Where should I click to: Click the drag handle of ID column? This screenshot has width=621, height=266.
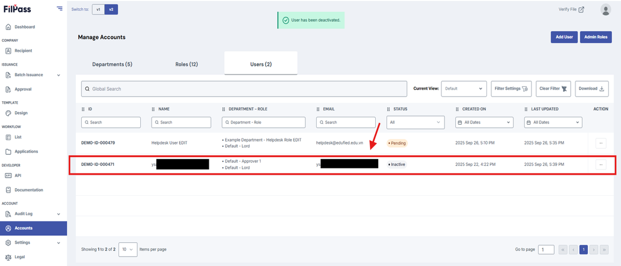point(83,109)
